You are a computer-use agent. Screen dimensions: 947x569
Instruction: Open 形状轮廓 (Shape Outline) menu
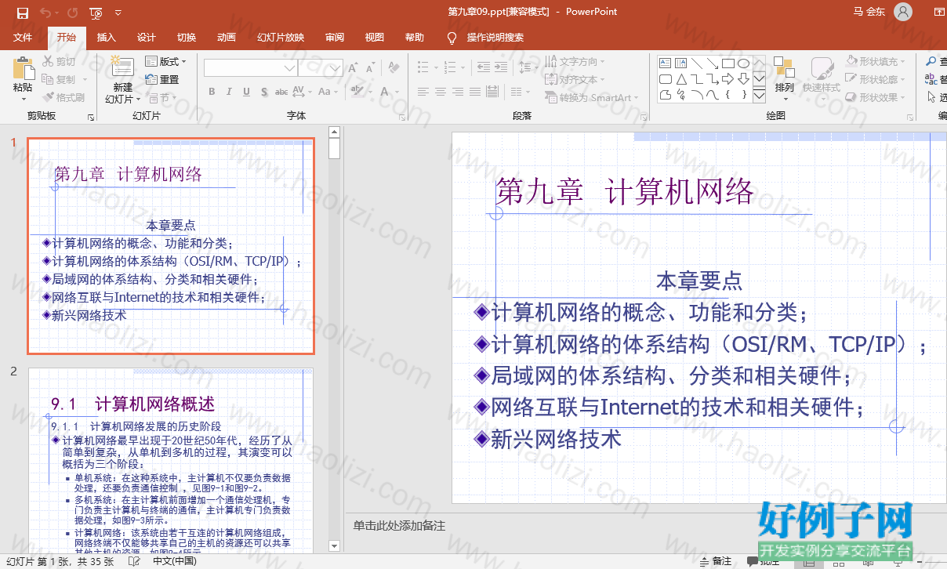click(876, 79)
